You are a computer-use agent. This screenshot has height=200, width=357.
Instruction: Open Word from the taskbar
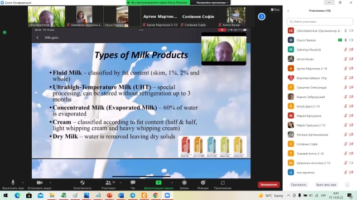pyautogui.click(x=121, y=195)
